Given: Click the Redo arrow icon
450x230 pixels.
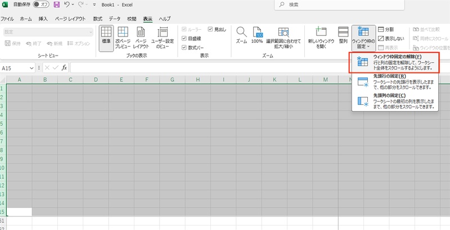Looking at the screenshot, I should (x=80, y=4).
